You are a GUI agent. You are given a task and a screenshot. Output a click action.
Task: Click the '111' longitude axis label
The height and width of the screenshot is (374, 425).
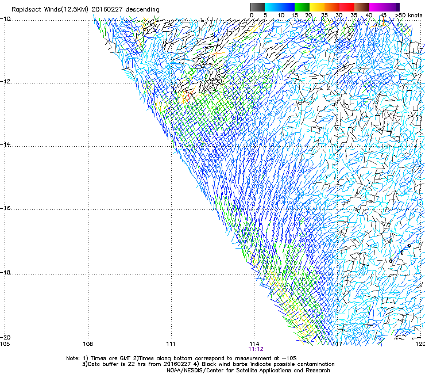[171, 344]
